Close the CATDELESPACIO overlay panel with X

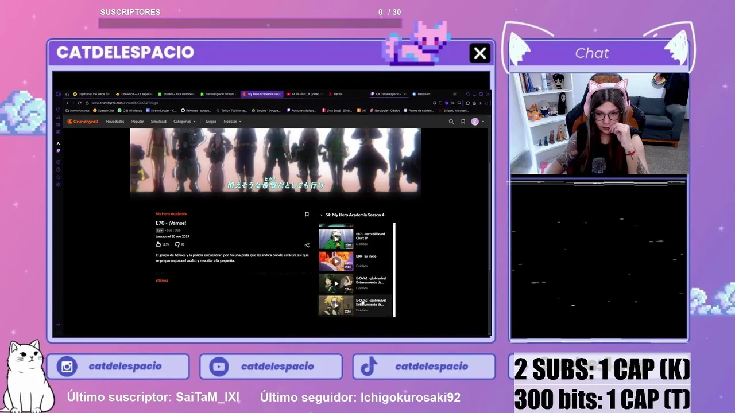(480, 53)
